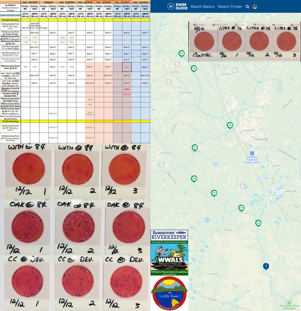The width and height of the screenshot is (301, 311).
Task: Click the Quitman town label on map
Action: pyautogui.click(x=166, y=153)
